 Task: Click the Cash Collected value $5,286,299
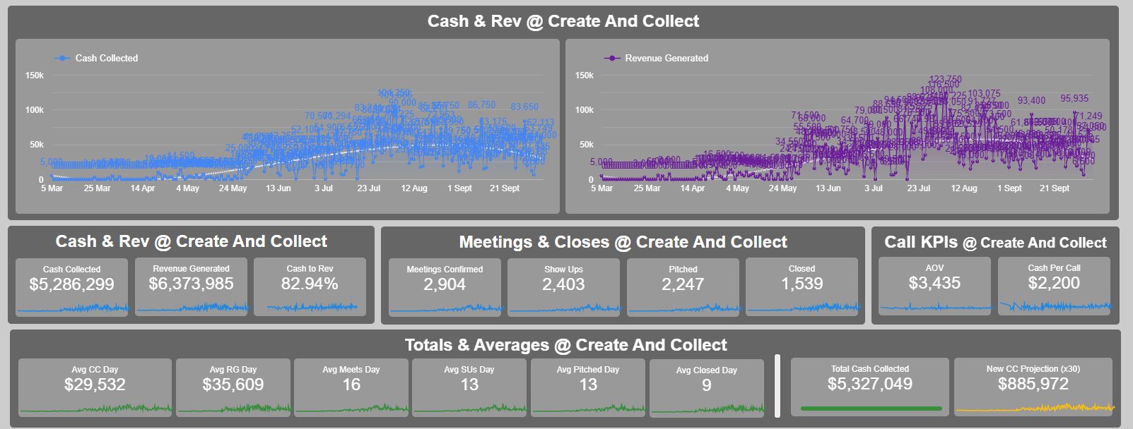tap(71, 284)
